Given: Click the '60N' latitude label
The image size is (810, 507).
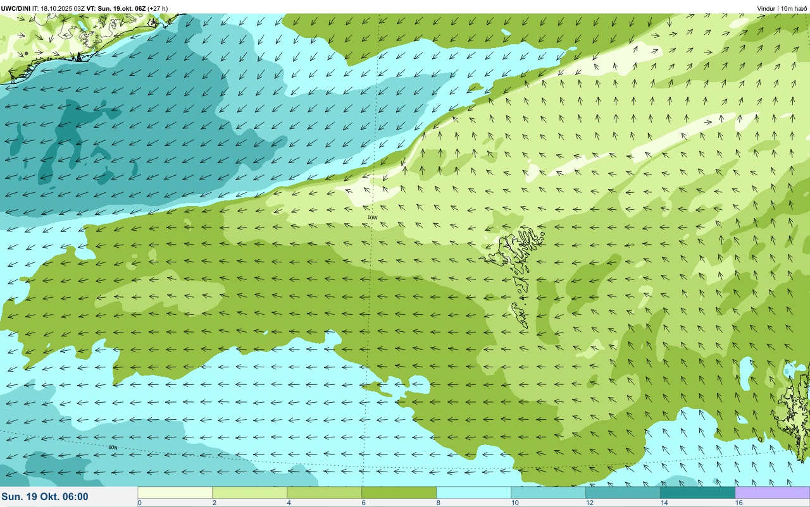Looking at the screenshot, I should (113, 448).
